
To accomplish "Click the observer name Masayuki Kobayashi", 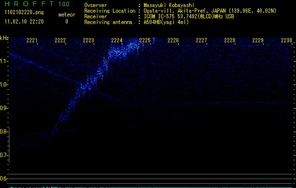I will pyautogui.click(x=169, y=5).
